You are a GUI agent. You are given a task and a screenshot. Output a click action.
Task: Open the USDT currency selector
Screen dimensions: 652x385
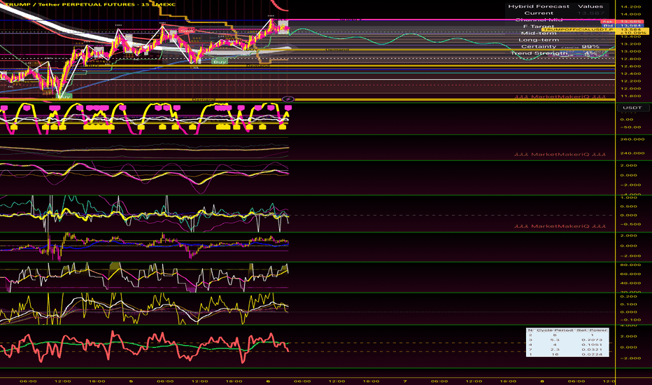[632, 108]
